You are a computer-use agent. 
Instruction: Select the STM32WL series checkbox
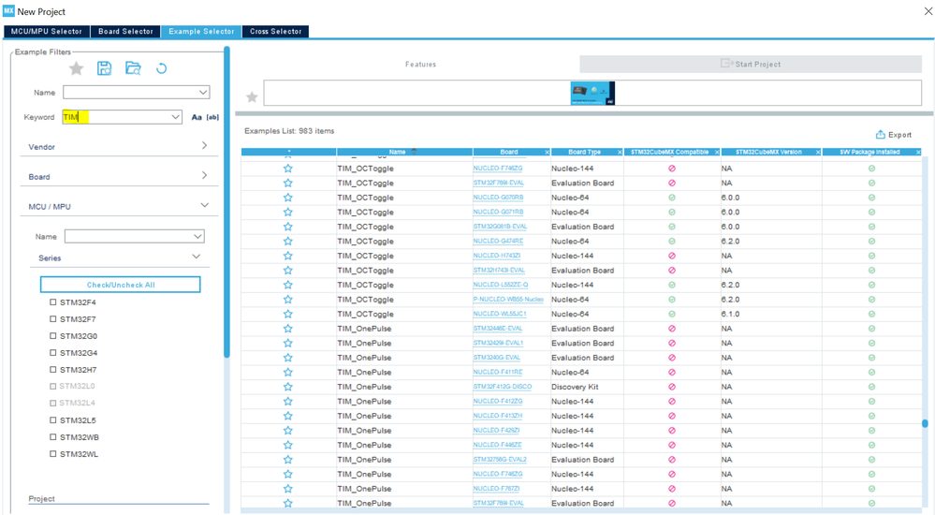[x=53, y=453]
